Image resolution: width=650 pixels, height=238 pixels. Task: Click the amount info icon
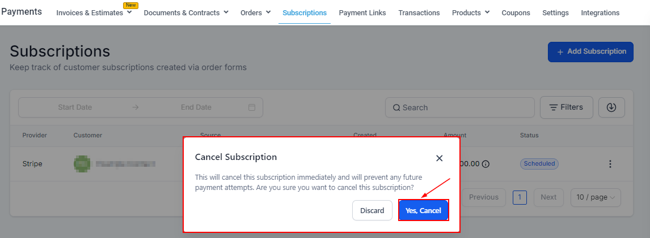pyautogui.click(x=486, y=164)
